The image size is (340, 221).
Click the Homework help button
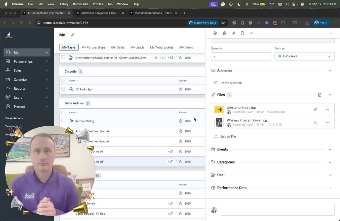tap(203, 23)
